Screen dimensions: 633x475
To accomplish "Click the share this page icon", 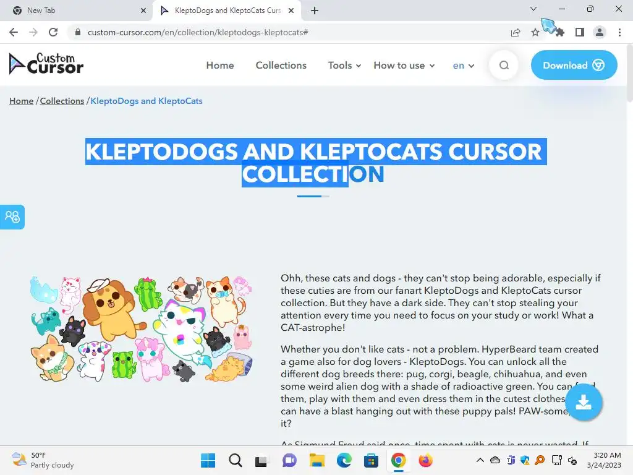I will click(516, 32).
